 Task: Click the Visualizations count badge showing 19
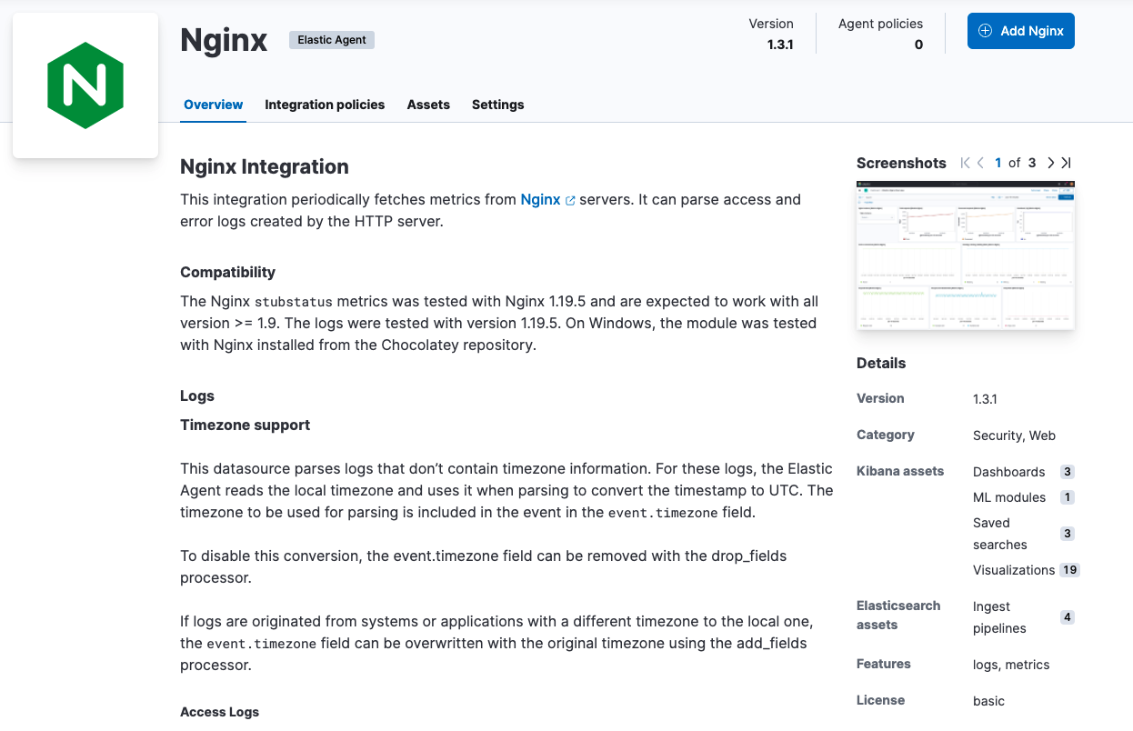point(1068,570)
